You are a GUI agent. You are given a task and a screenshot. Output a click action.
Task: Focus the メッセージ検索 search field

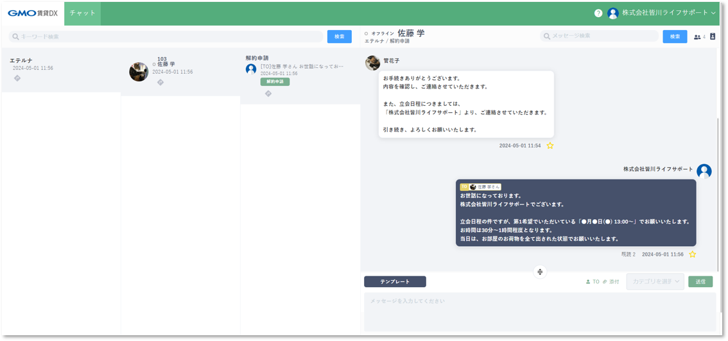click(599, 36)
